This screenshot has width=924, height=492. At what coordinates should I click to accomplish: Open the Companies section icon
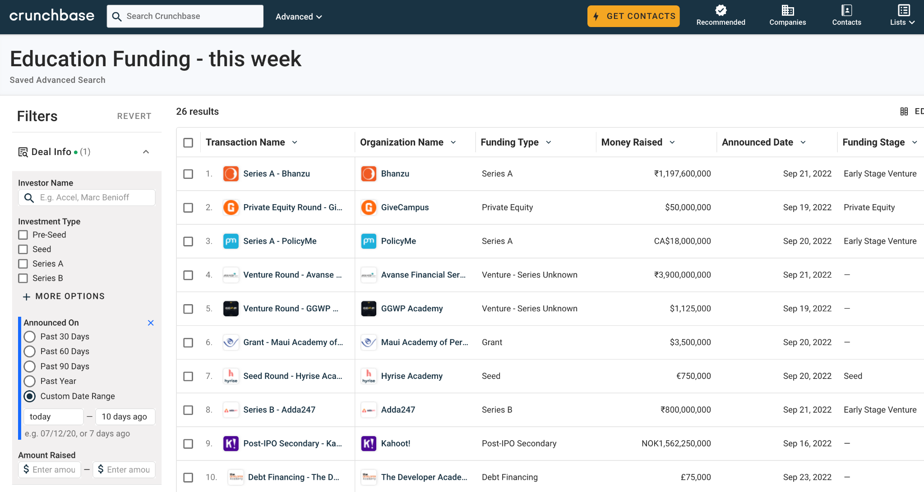coord(787,10)
